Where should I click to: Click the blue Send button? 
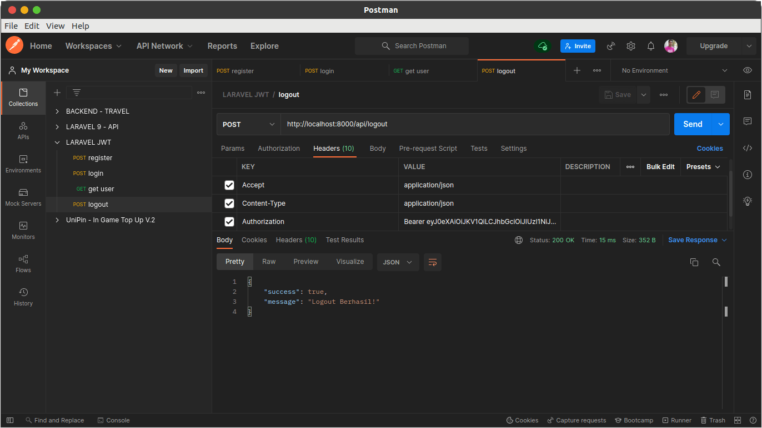pos(693,124)
